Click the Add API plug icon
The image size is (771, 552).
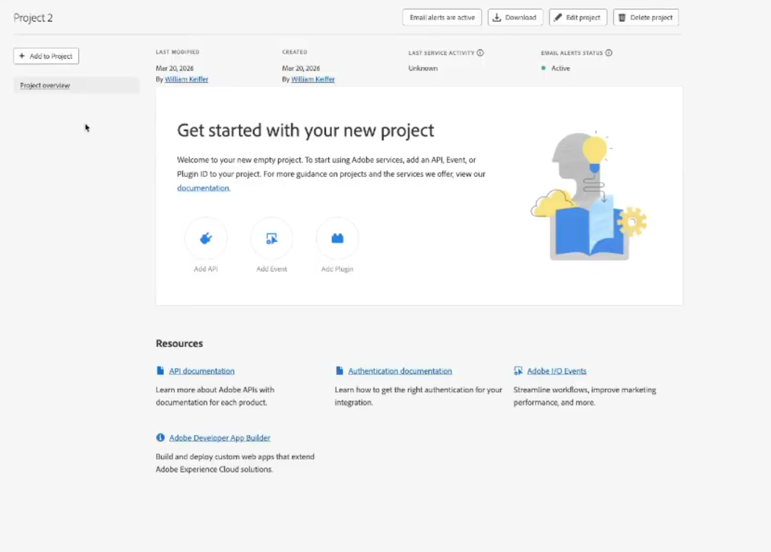tap(205, 238)
